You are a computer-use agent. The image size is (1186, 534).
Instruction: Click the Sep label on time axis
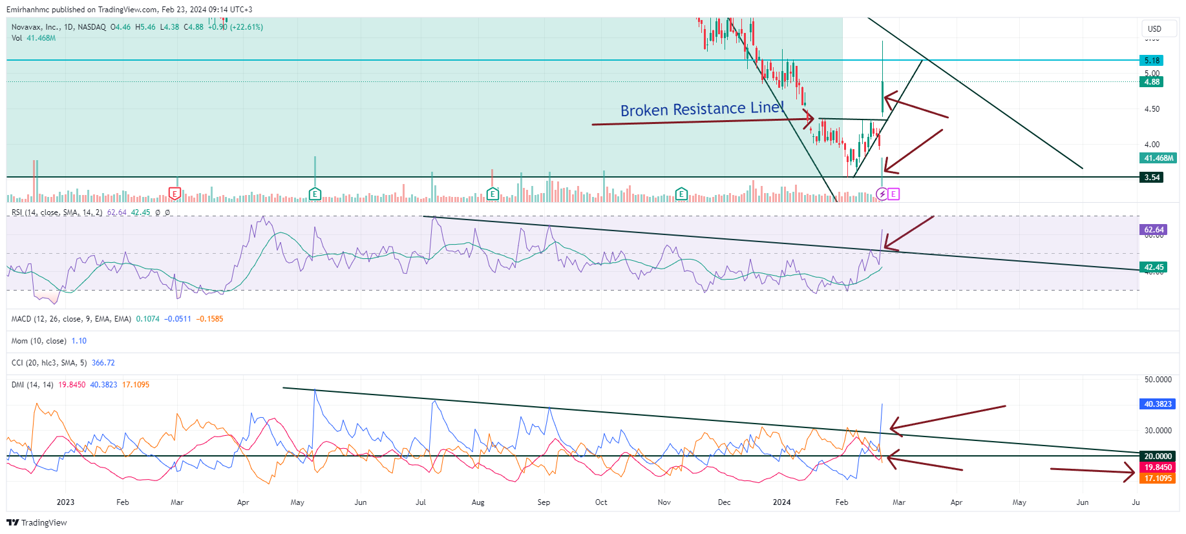click(x=544, y=502)
